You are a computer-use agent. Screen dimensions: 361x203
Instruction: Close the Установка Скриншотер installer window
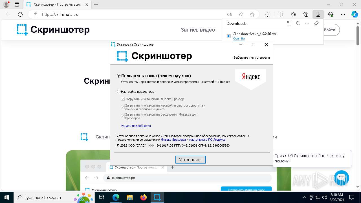[x=267, y=45]
